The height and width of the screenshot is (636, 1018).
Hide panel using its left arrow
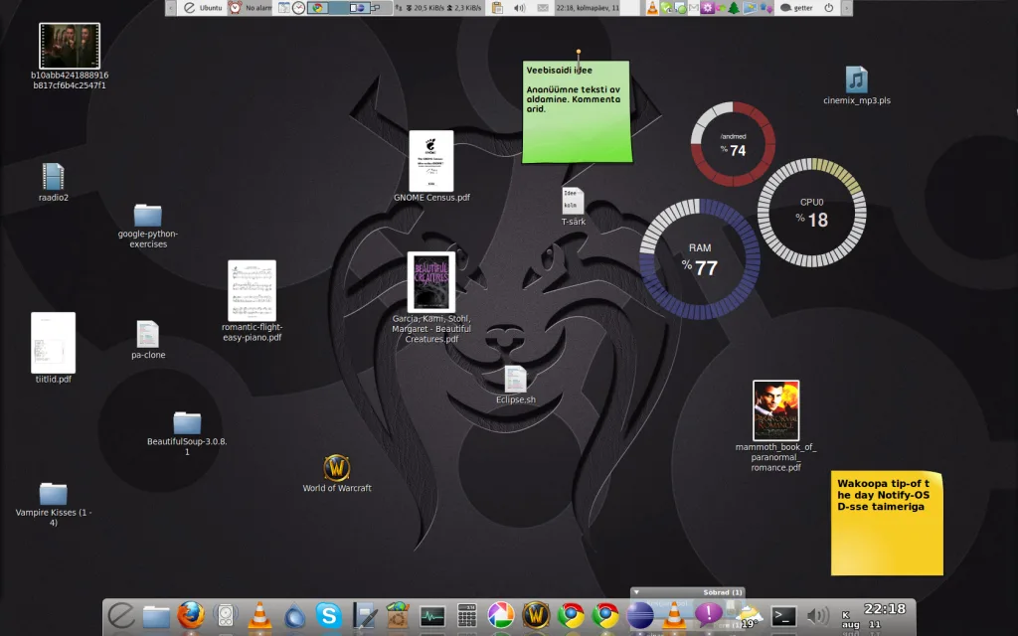tap(171, 8)
